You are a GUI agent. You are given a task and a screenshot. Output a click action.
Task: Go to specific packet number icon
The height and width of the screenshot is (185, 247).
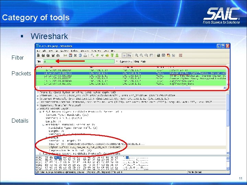tap(107, 56)
